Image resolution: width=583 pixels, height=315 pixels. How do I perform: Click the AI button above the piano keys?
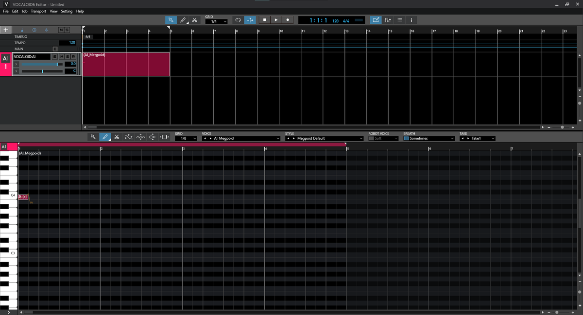(4, 147)
